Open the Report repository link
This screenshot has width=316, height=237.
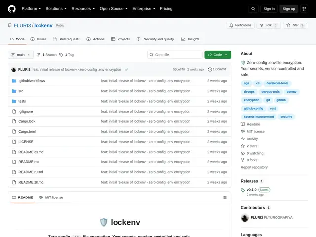(x=254, y=167)
